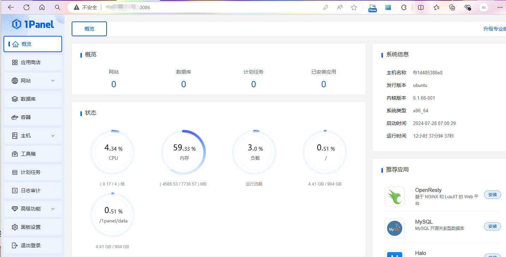Expand the 主机 submenu chevron
This screenshot has width=506, height=257.
tap(53, 136)
